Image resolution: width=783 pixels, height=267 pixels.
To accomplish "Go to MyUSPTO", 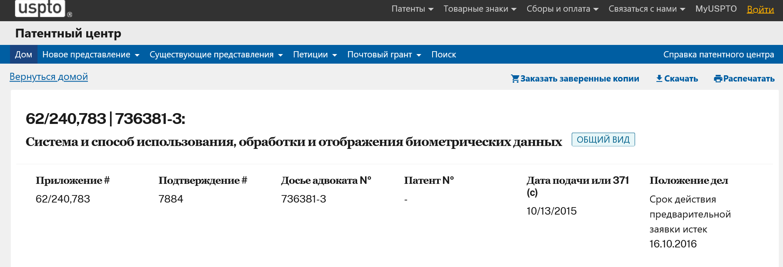I will tap(716, 9).
